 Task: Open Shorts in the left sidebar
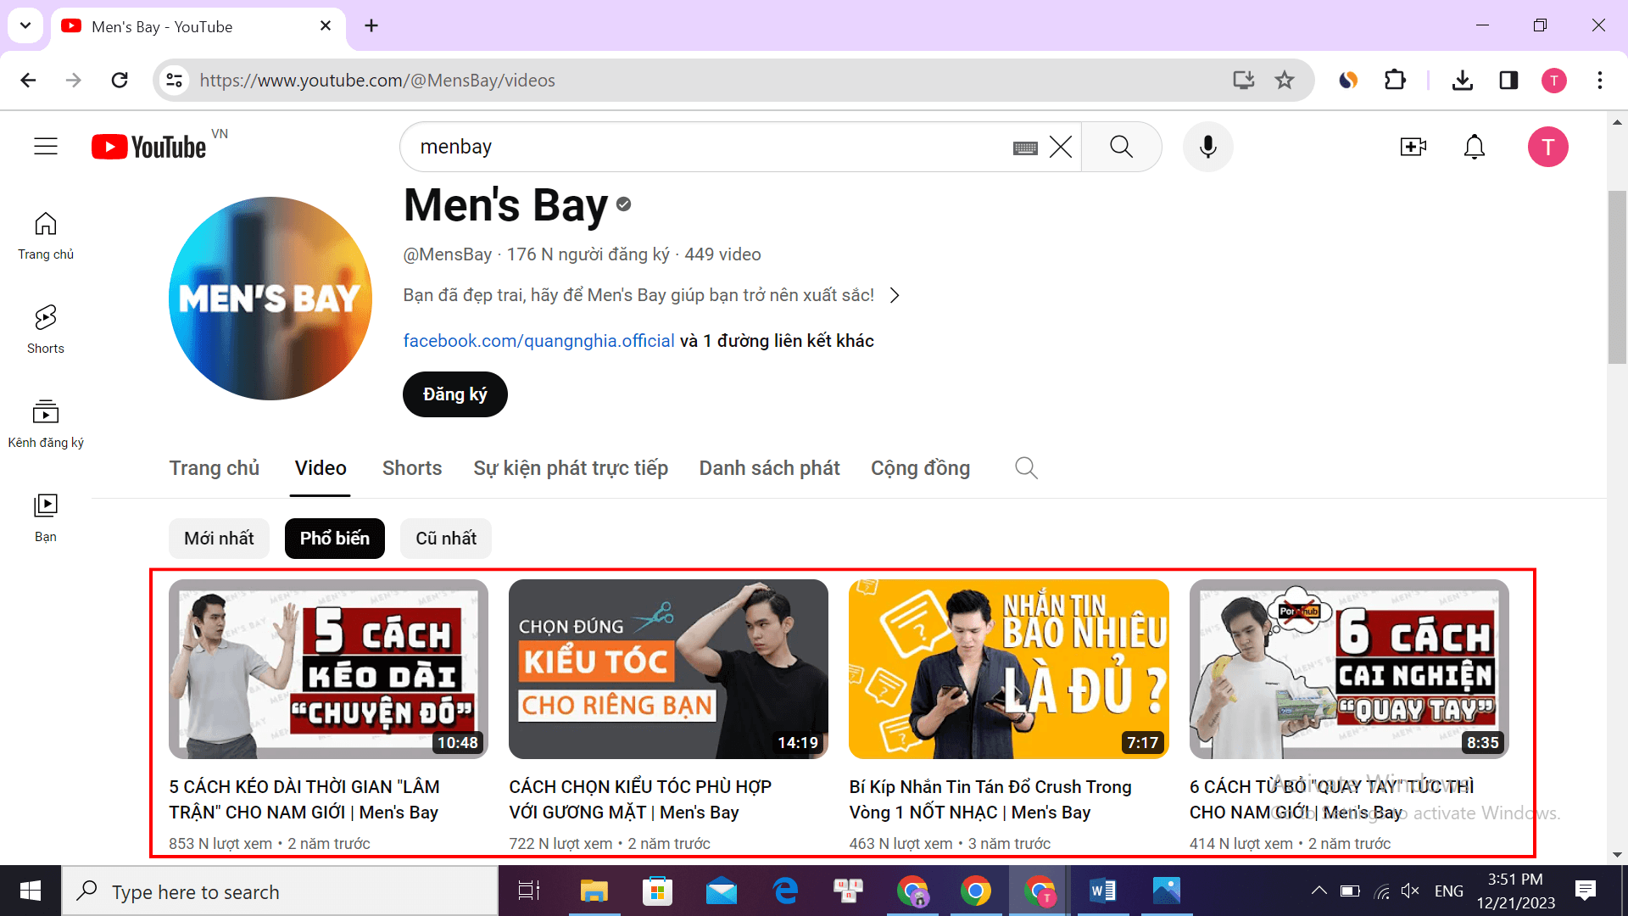(x=46, y=330)
